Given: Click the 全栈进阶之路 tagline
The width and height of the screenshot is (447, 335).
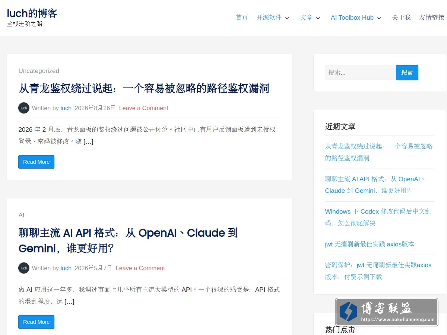Looking at the screenshot, I should pos(25,24).
